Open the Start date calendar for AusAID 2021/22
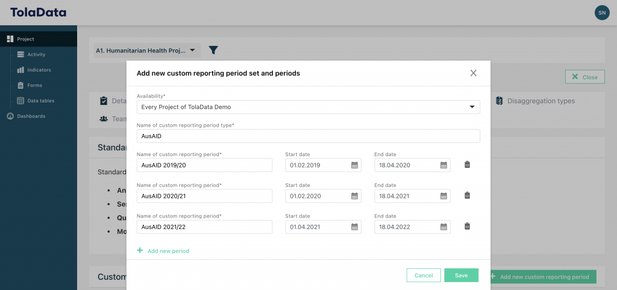Viewport: 617px width, 290px height. pos(354,227)
